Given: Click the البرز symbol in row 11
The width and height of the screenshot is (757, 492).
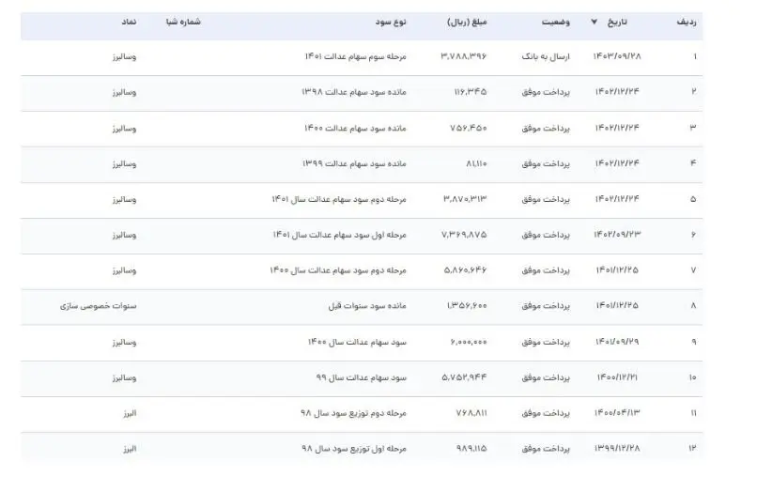Looking at the screenshot, I should coord(126,413).
